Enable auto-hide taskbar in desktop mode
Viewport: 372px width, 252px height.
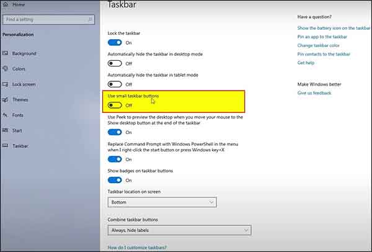[115, 63]
